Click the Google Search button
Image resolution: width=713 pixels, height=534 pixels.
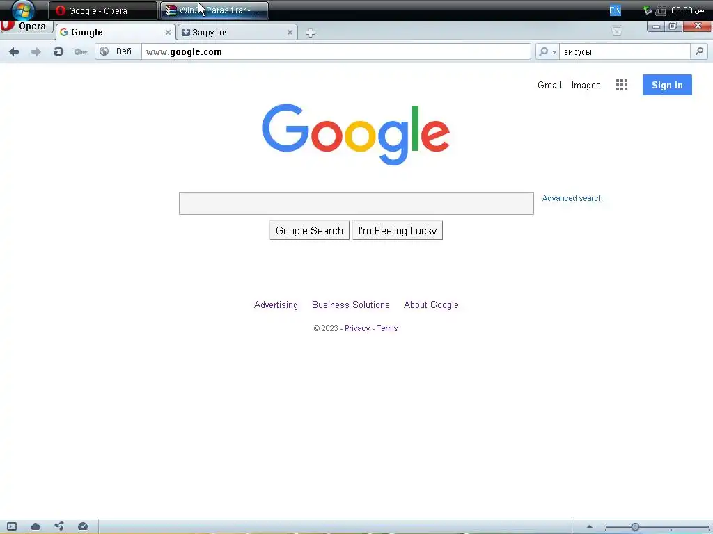[309, 231]
